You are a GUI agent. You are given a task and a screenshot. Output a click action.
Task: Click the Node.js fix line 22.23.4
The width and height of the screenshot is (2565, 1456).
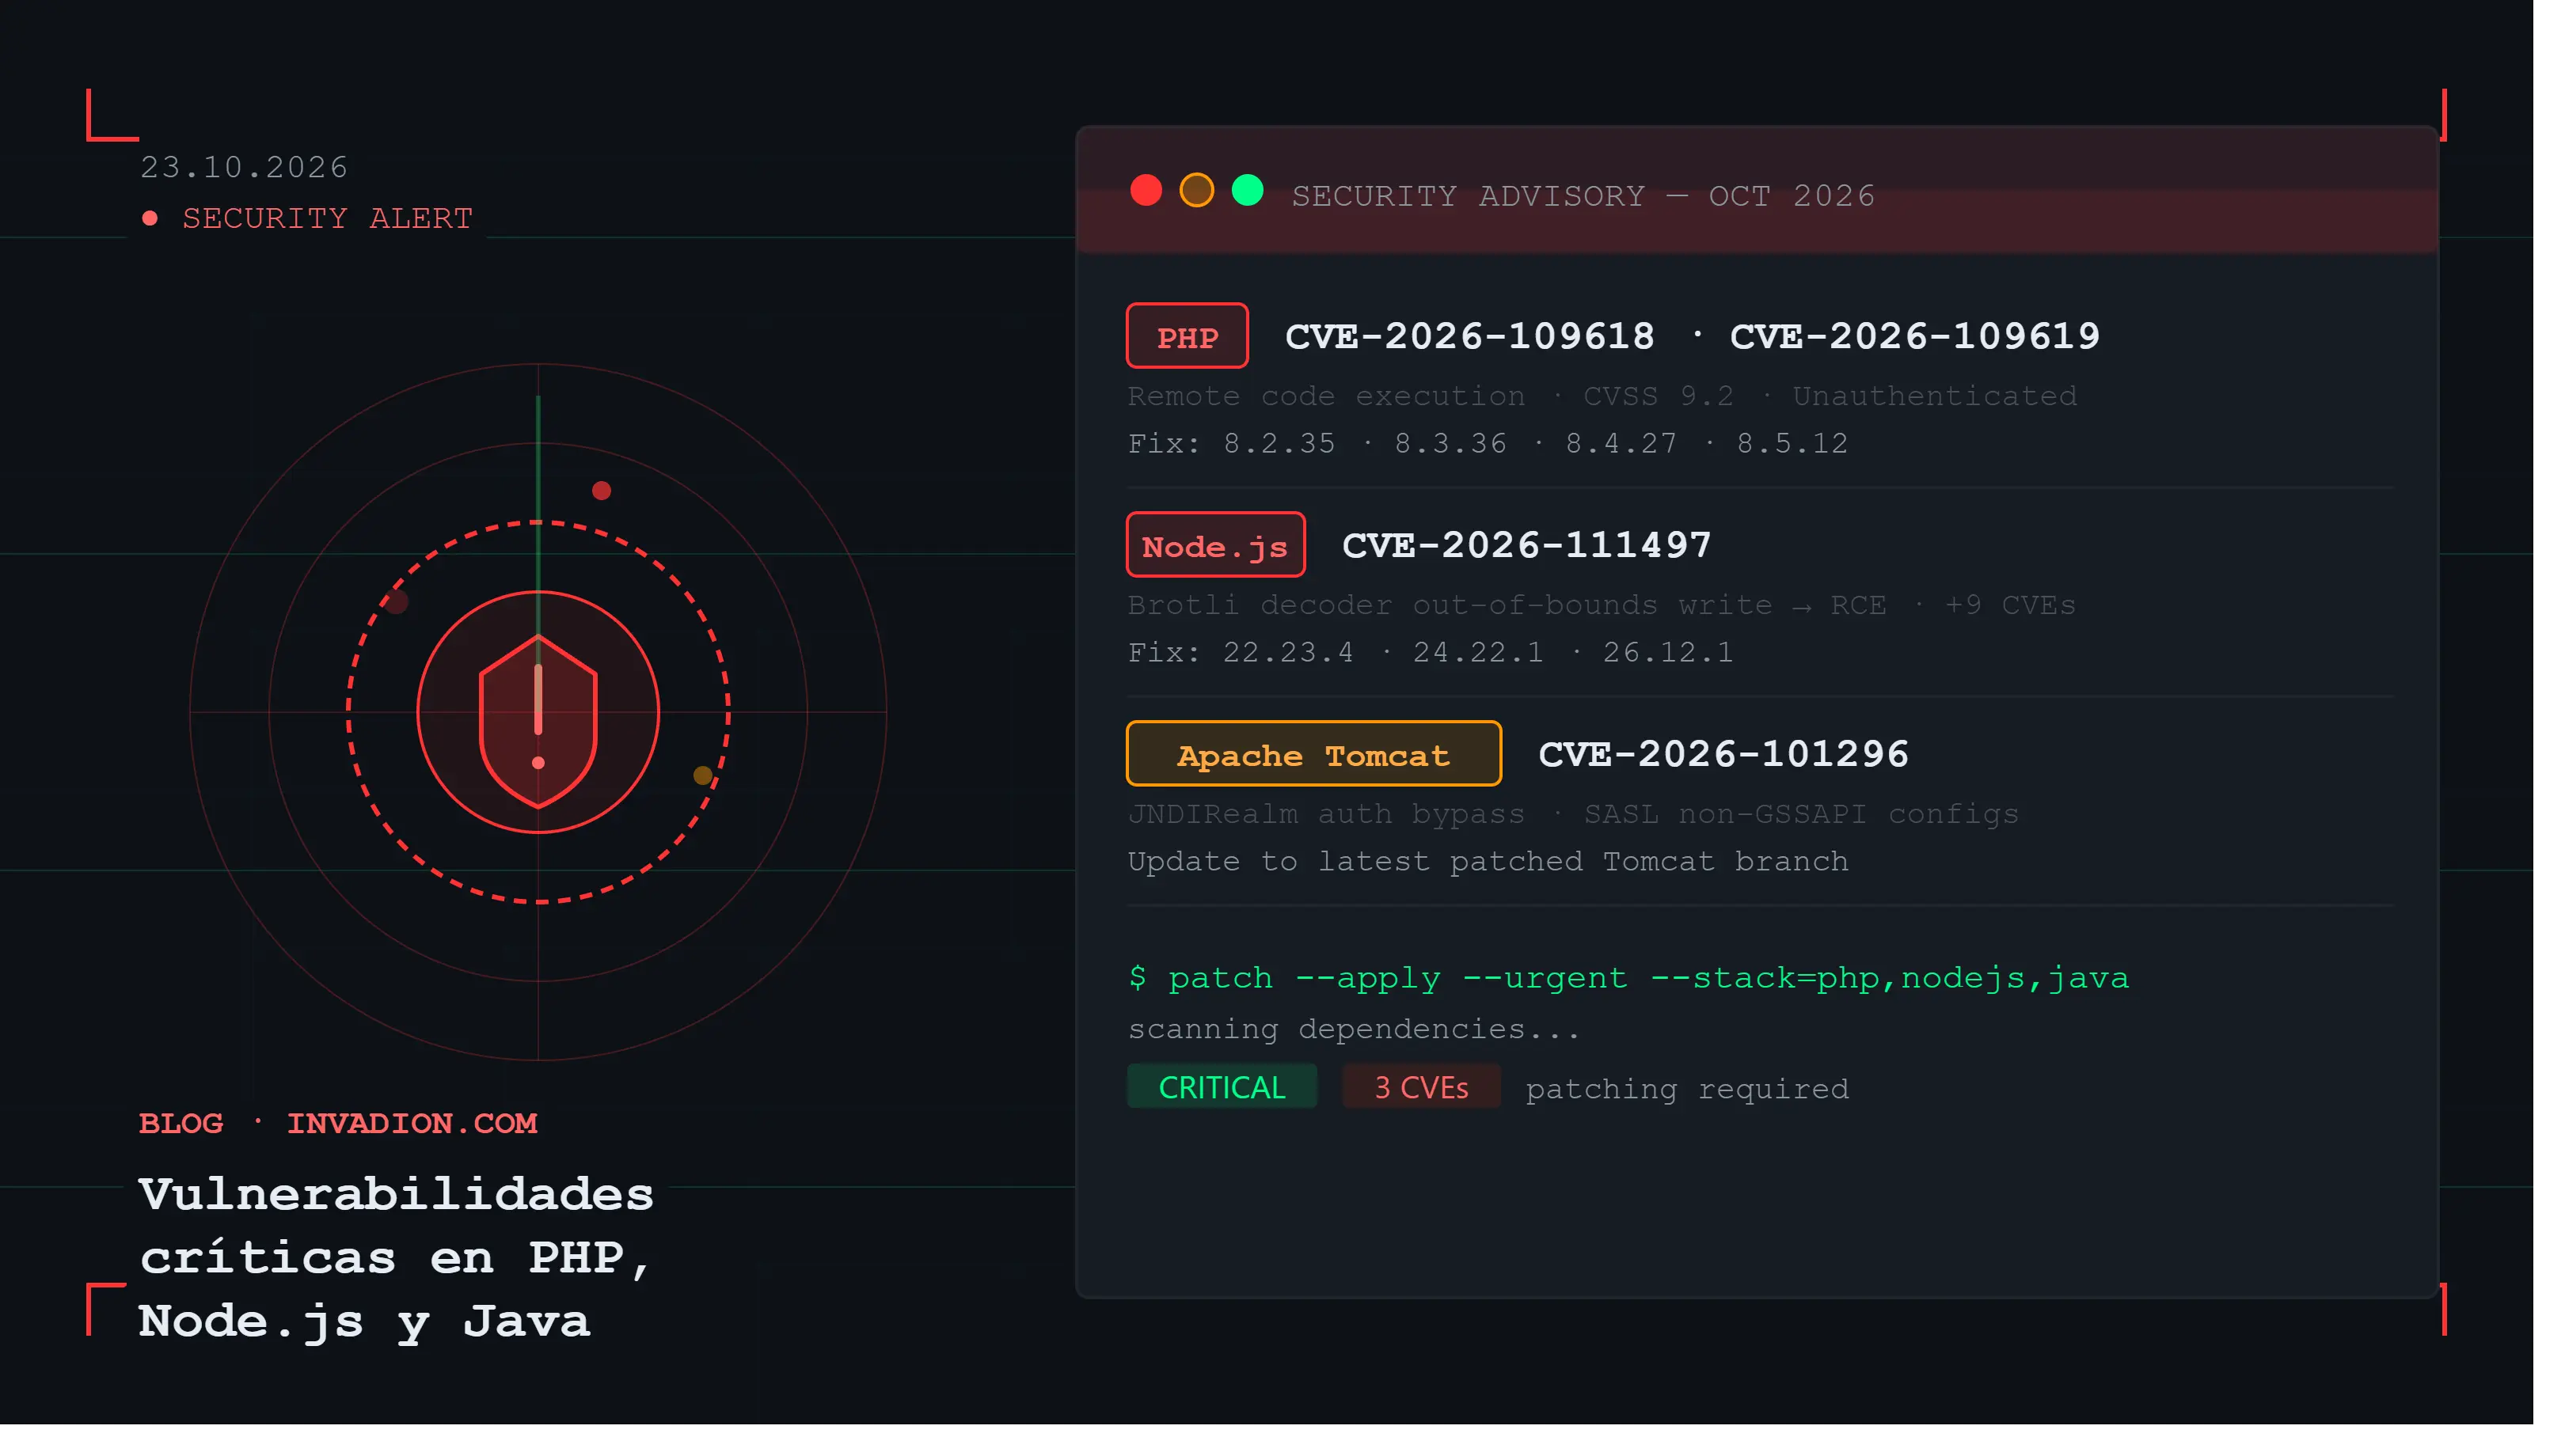(1431, 652)
